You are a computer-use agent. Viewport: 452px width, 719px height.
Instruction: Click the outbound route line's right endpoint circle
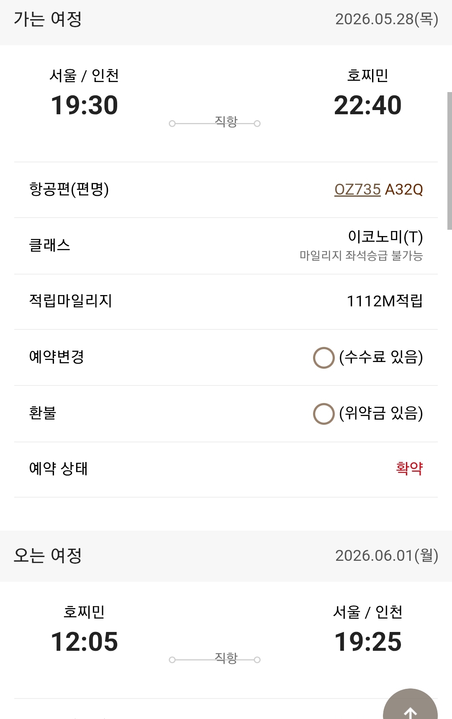tap(257, 123)
